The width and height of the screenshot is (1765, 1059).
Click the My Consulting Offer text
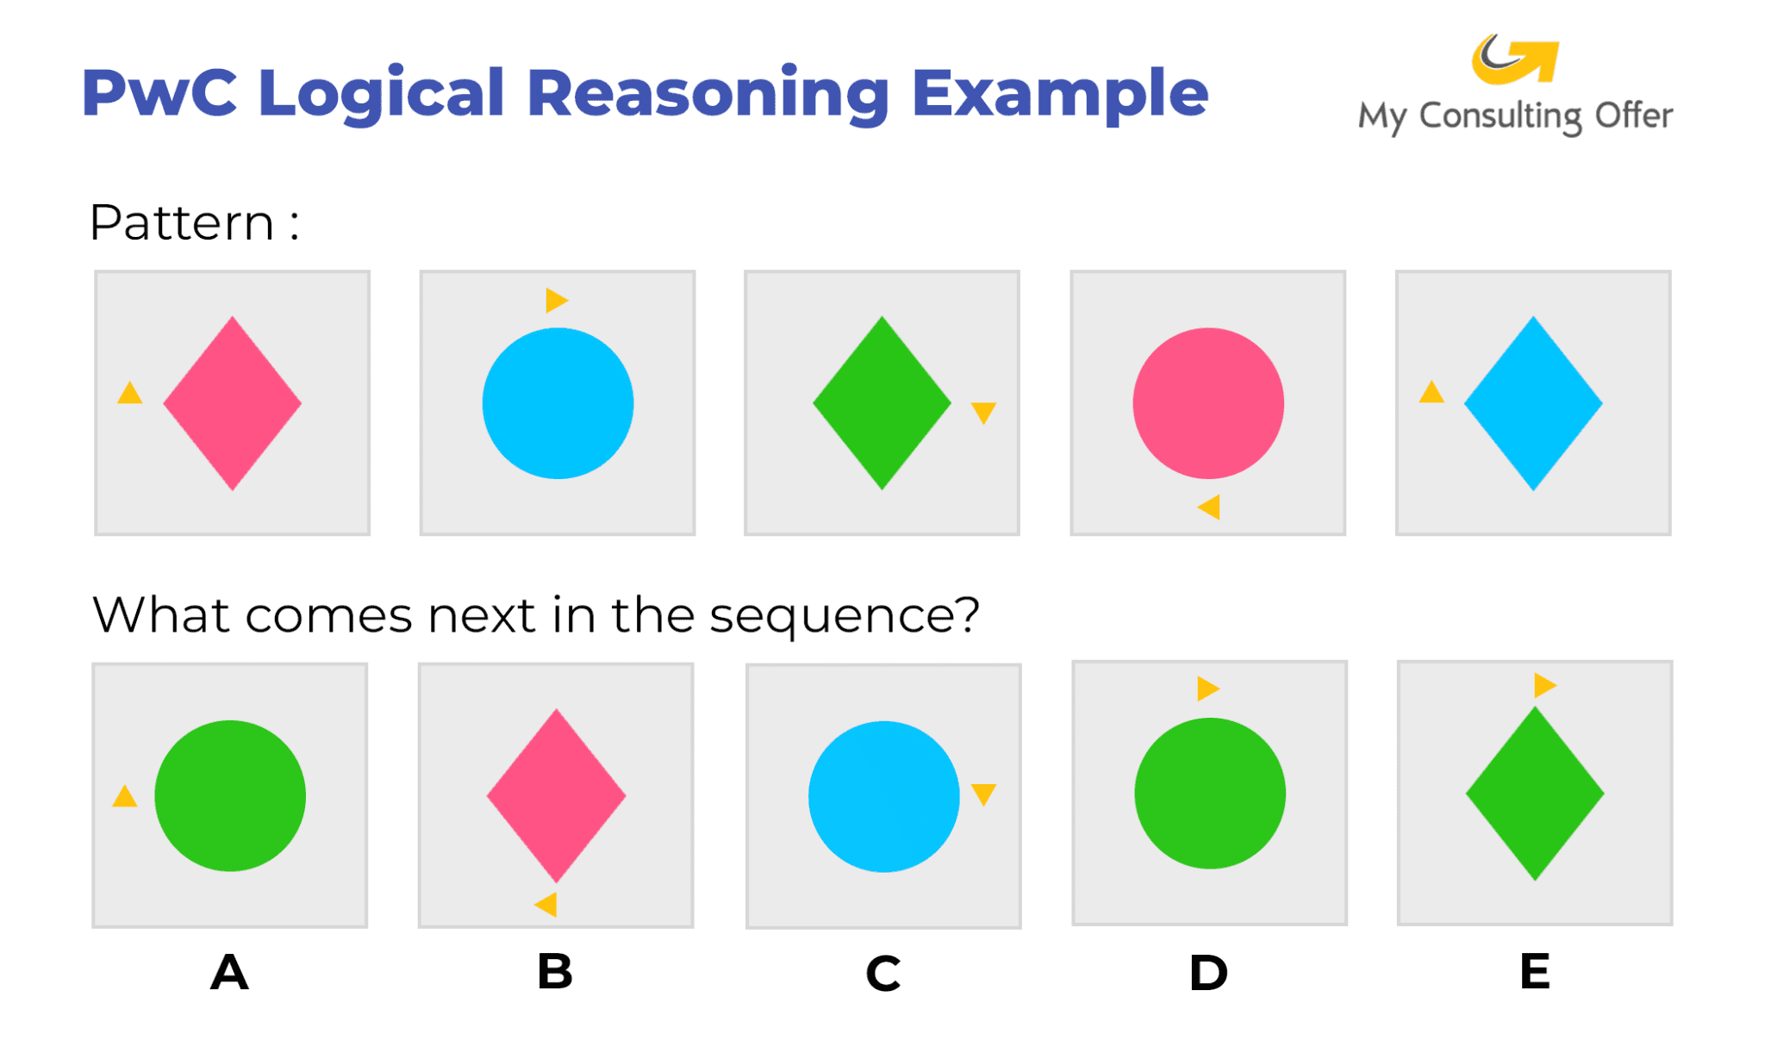click(1515, 116)
